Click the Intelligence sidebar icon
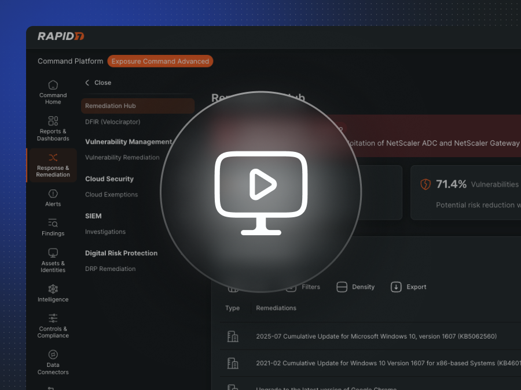This screenshot has height=390, width=521. pyautogui.click(x=53, y=289)
